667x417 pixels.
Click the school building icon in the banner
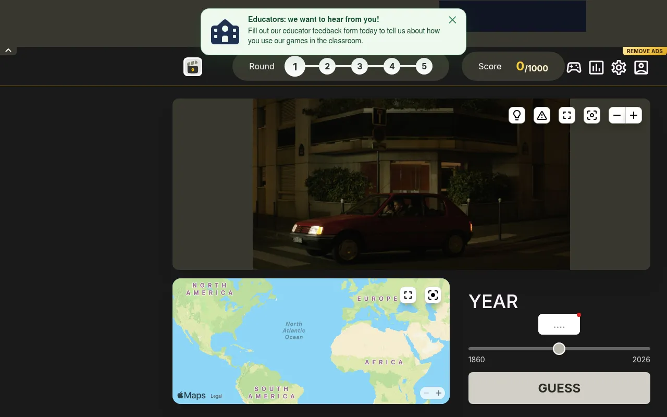click(225, 32)
